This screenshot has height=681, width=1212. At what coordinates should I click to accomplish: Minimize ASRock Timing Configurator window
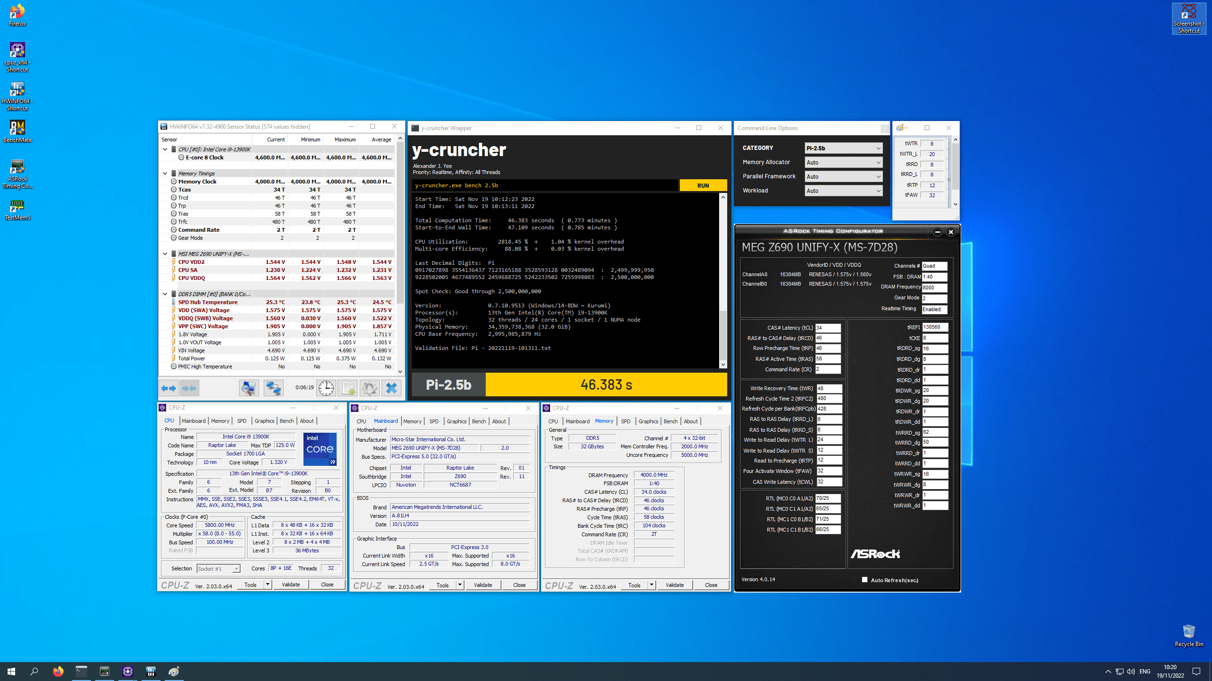(937, 232)
